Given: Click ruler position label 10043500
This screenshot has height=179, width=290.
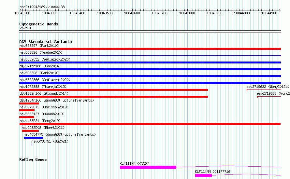Looking at the screenshot, I should tap(105, 13).
